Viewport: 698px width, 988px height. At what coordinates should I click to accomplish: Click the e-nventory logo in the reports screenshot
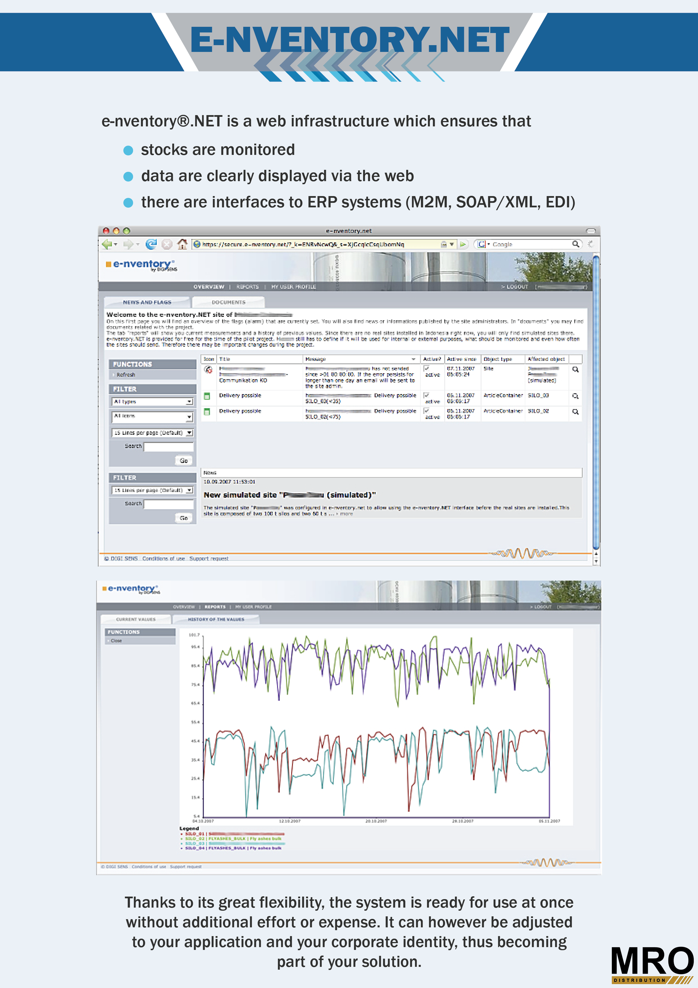click(x=131, y=589)
